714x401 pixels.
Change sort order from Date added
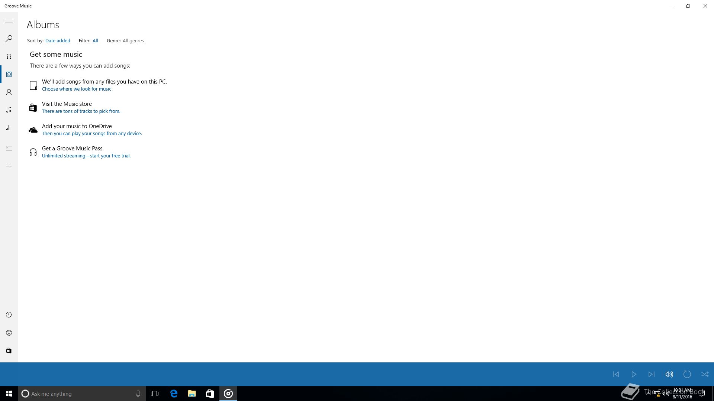(58, 41)
